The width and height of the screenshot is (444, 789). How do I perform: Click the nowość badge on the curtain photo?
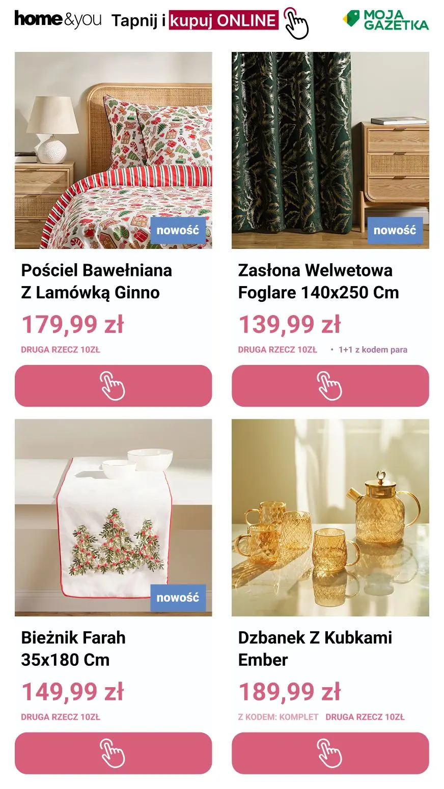[x=395, y=230]
